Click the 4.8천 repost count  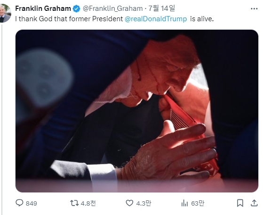point(88,203)
